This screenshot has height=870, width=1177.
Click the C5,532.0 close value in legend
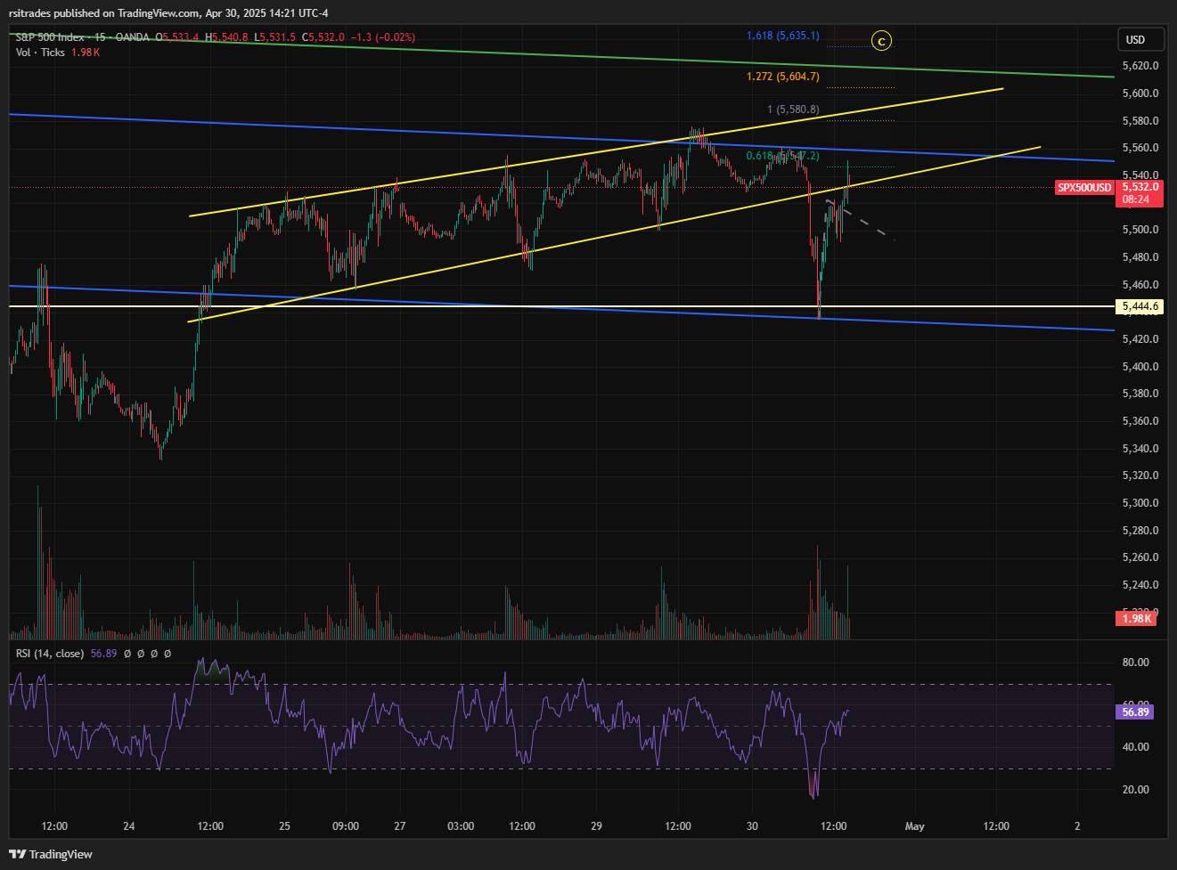(323, 37)
